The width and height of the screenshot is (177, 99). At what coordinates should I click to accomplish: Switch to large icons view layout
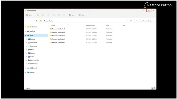(155, 88)
